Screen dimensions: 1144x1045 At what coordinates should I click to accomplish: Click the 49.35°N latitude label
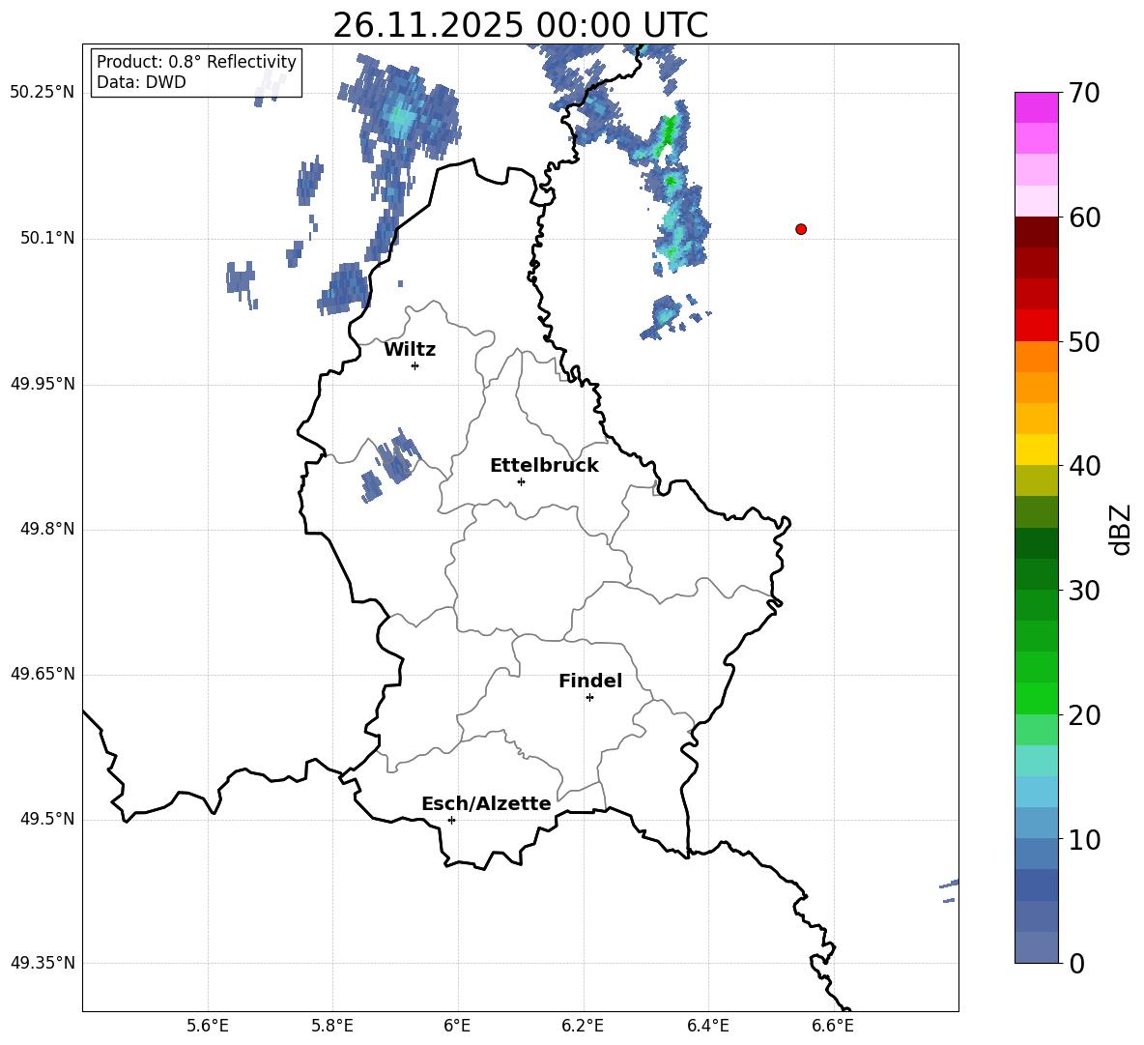coord(43,963)
